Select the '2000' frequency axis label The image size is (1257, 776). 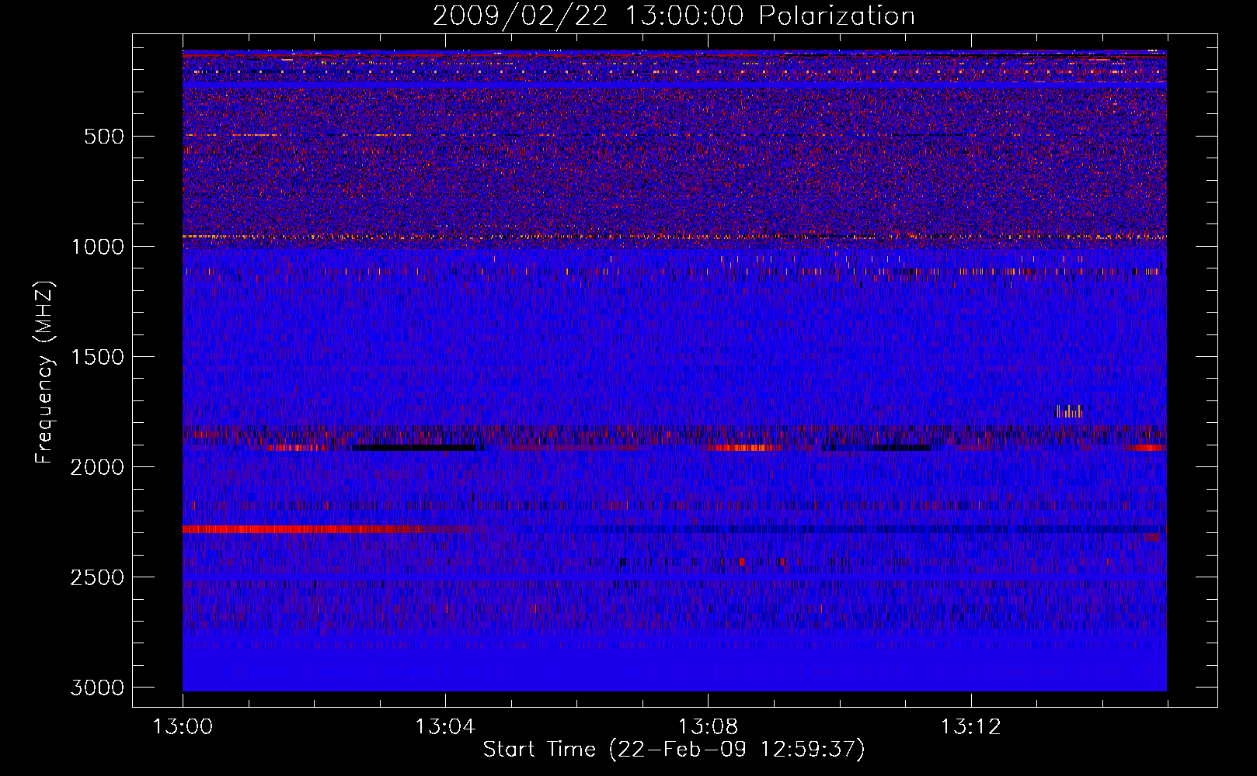[x=97, y=467]
